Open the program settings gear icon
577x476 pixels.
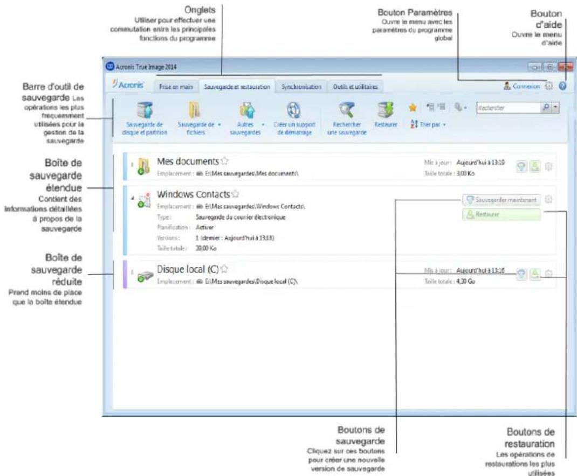point(548,86)
